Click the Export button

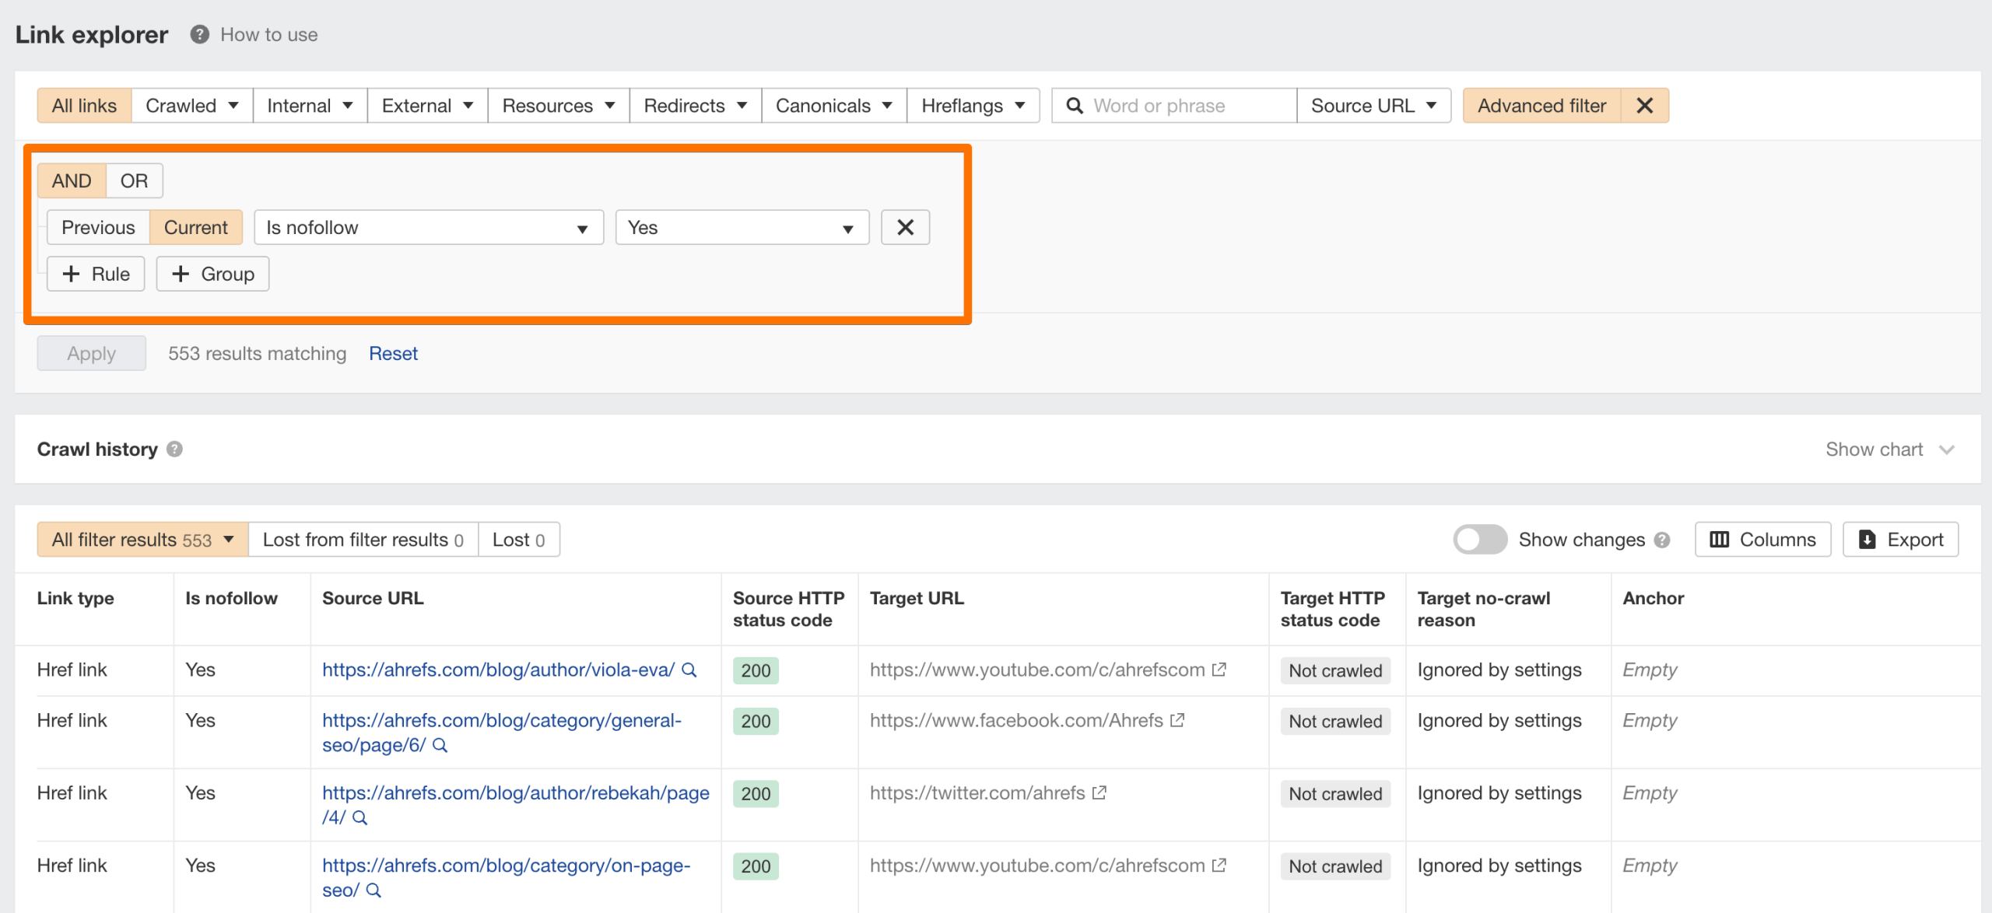pyautogui.click(x=1900, y=540)
